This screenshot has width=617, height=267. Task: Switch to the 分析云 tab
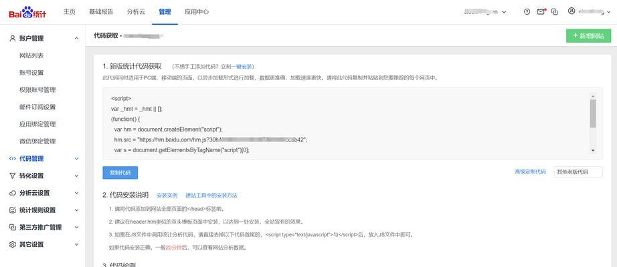[136, 12]
